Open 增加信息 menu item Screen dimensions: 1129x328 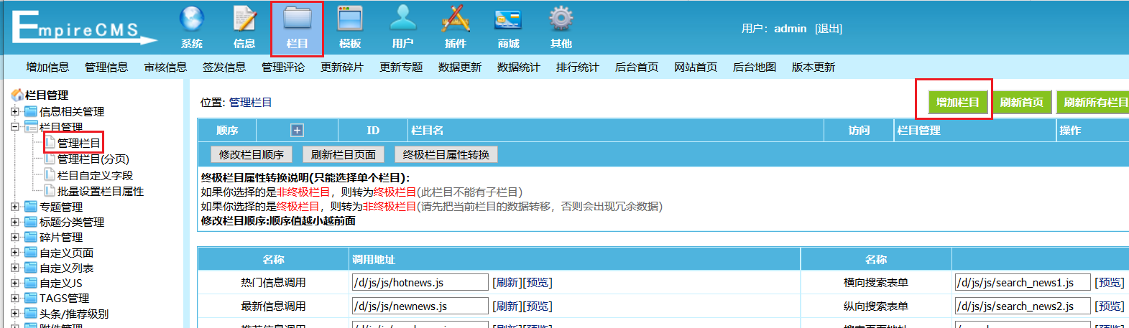click(47, 67)
